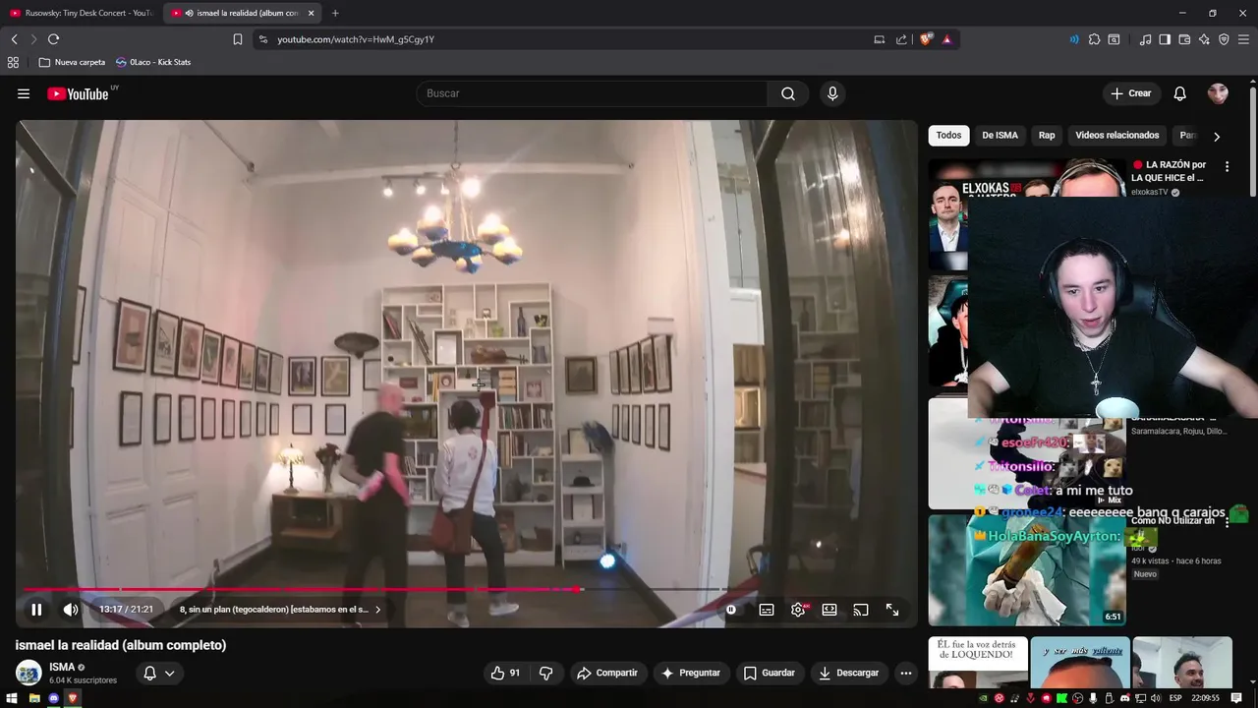Open Brave Rewards triangle icon
This screenshot has height=708, width=1258.
click(x=946, y=39)
